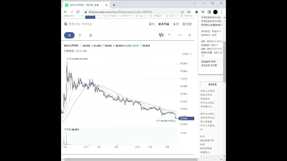Click the 5-day moving average label
Image resolution: width=287 pixels, height=161 pixels.
click(75, 51)
